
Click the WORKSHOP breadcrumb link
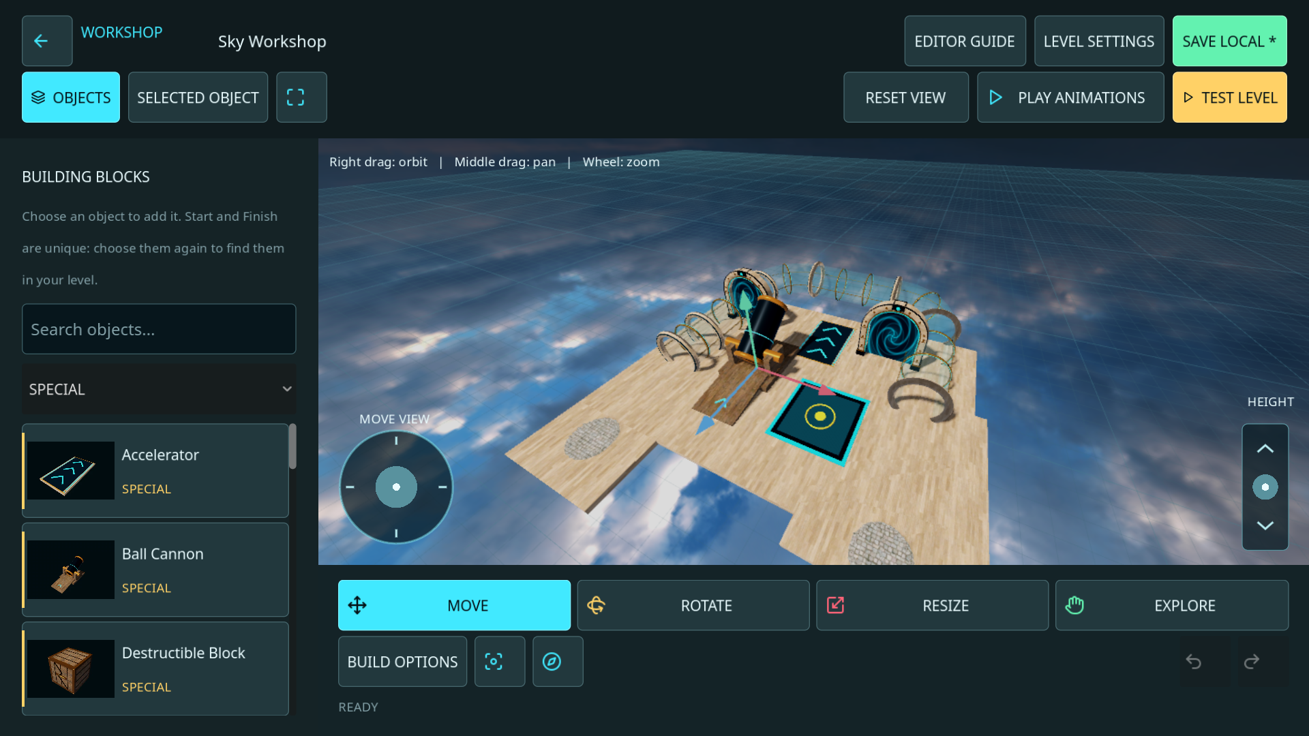121,32
